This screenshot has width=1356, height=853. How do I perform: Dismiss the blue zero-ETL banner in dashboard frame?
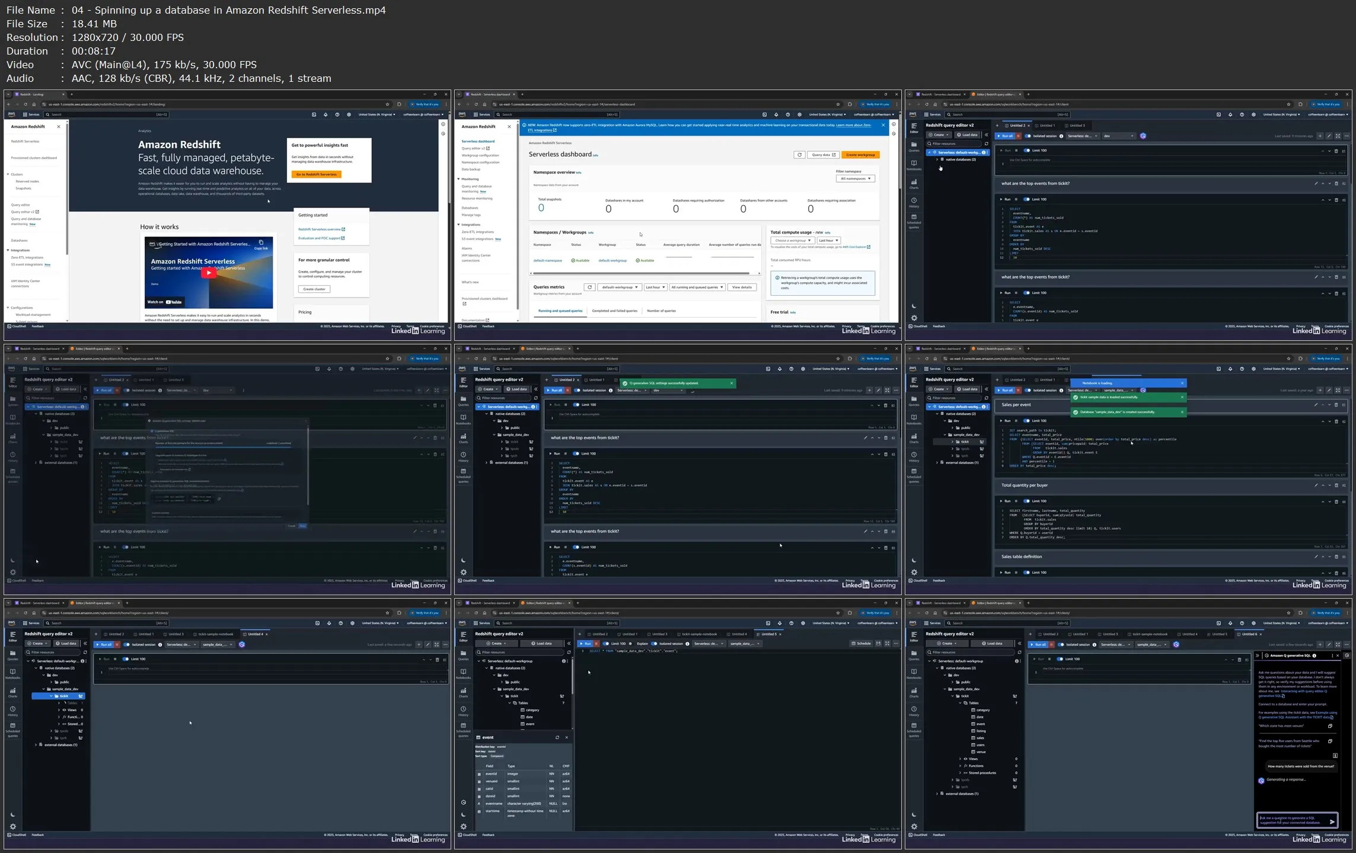tap(883, 125)
